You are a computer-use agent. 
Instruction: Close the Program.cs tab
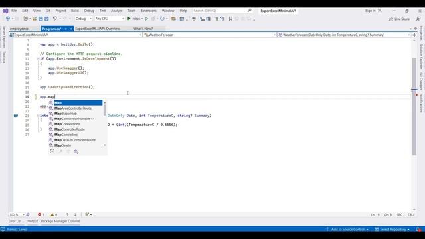pyautogui.click(x=71, y=29)
